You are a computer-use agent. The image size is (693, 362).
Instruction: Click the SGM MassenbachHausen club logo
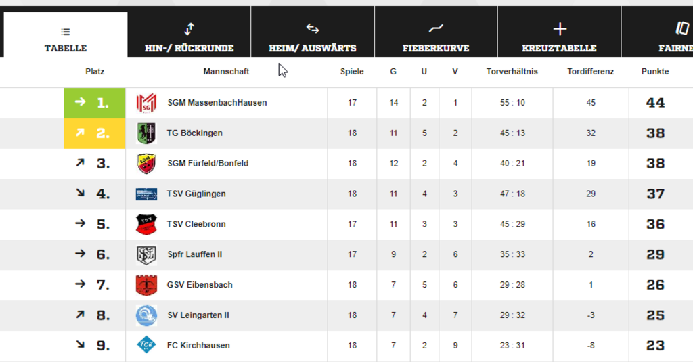[146, 103]
